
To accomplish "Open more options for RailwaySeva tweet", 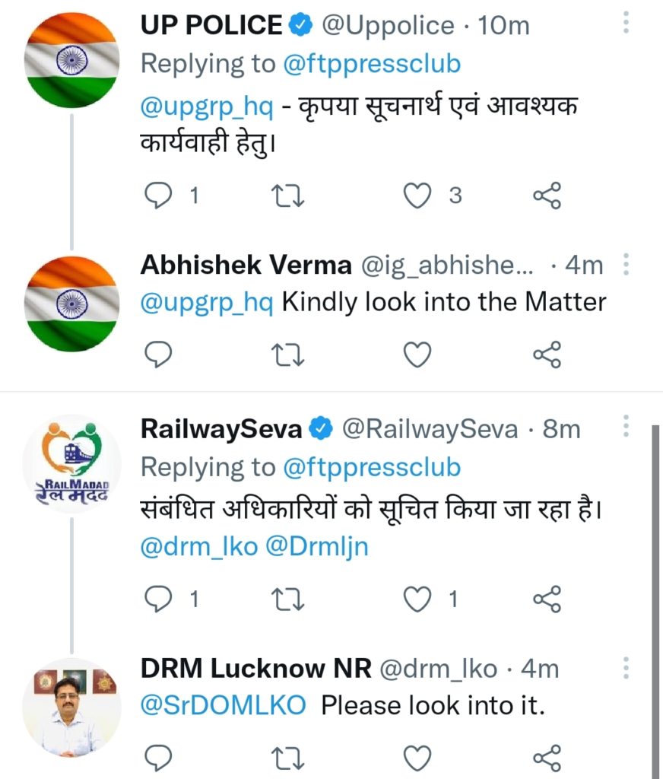I will click(x=626, y=427).
